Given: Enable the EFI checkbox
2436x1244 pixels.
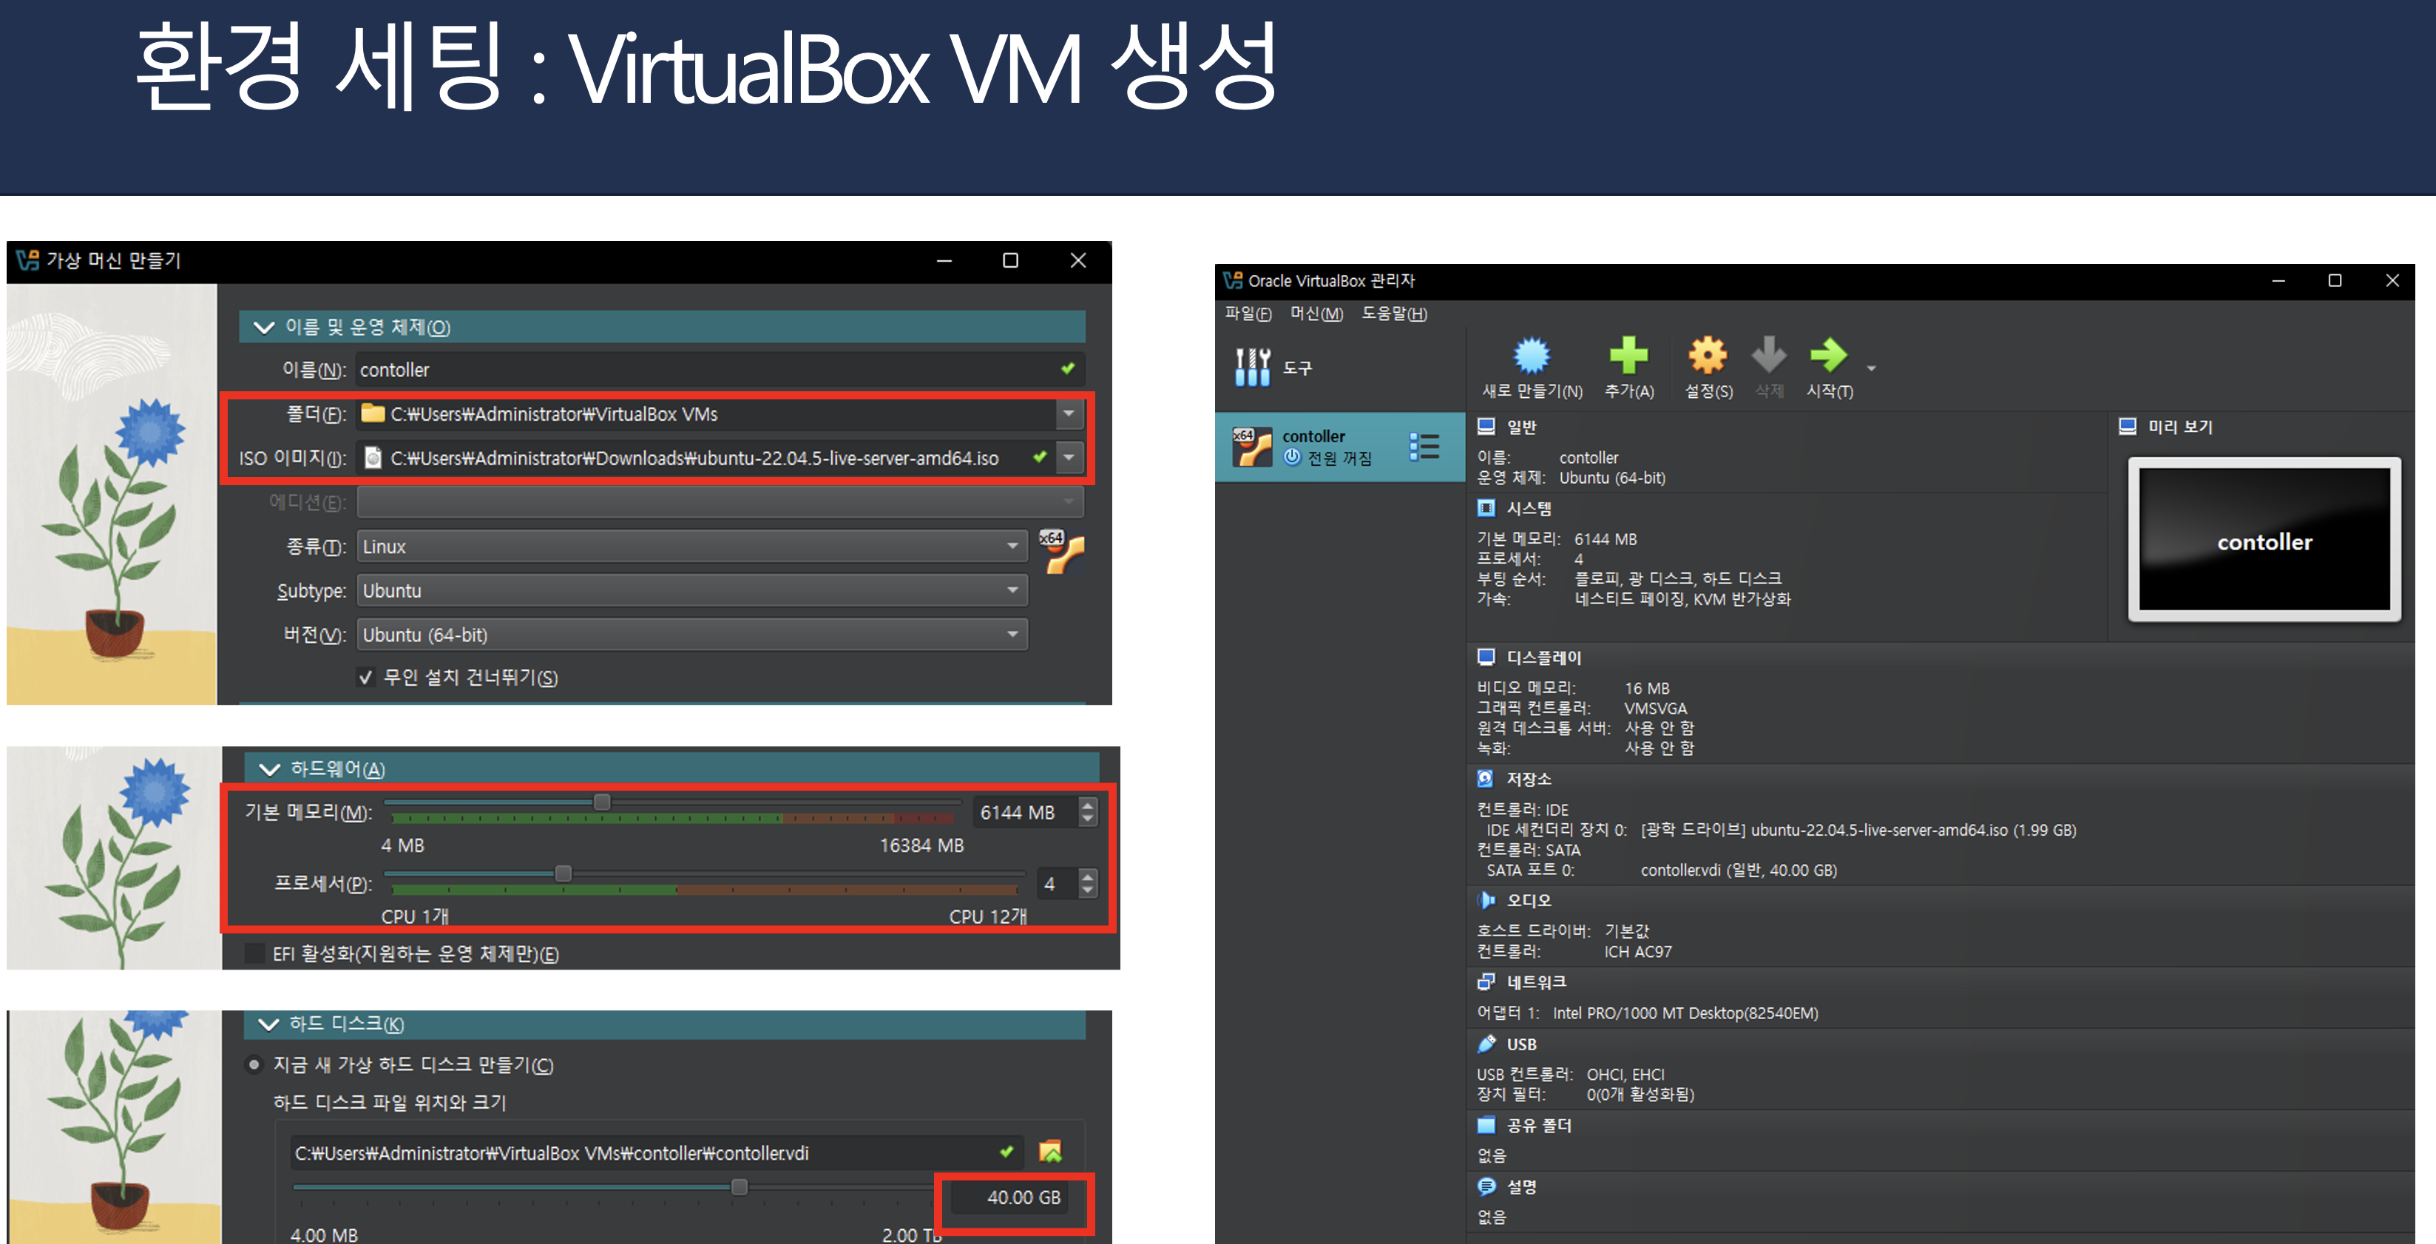Looking at the screenshot, I should pos(255,953).
